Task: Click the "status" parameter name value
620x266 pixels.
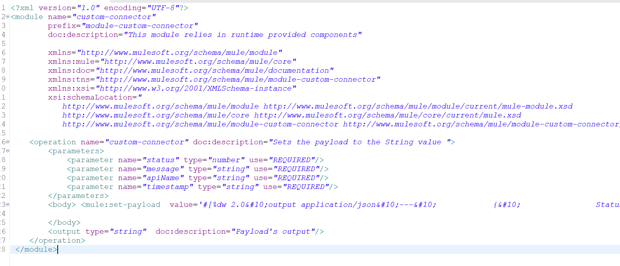Action: pos(161,160)
